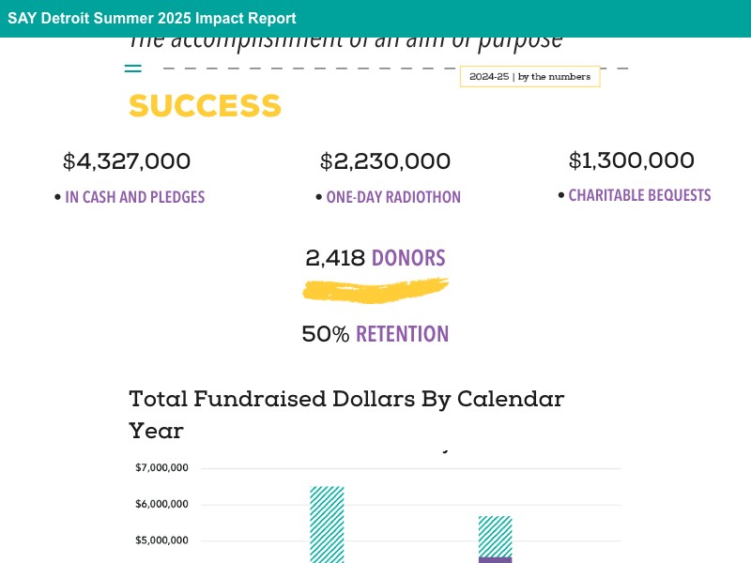
Task: Click the shorter right hatched teal bar
Action: click(x=495, y=535)
